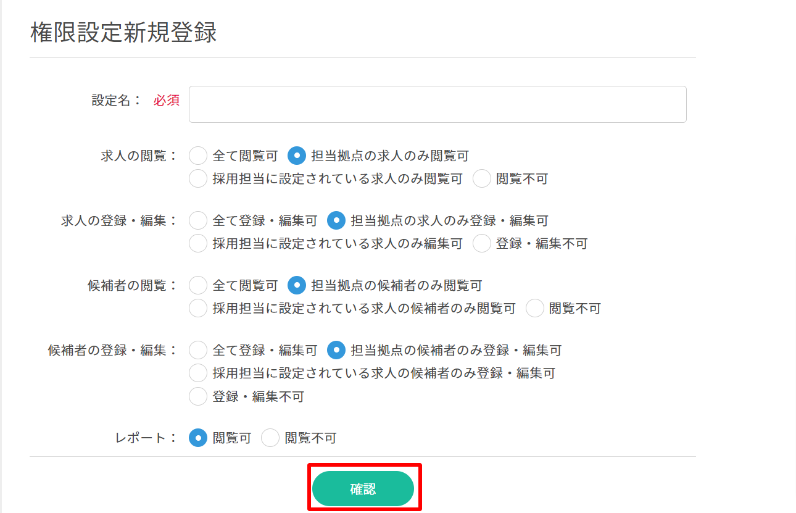Select 採用担当に設定されている求人のみ編集可
This screenshot has height=513, width=796.
[198, 243]
